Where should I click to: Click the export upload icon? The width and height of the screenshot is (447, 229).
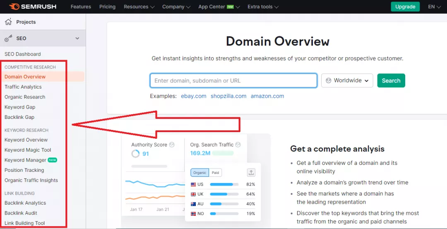pos(251,173)
